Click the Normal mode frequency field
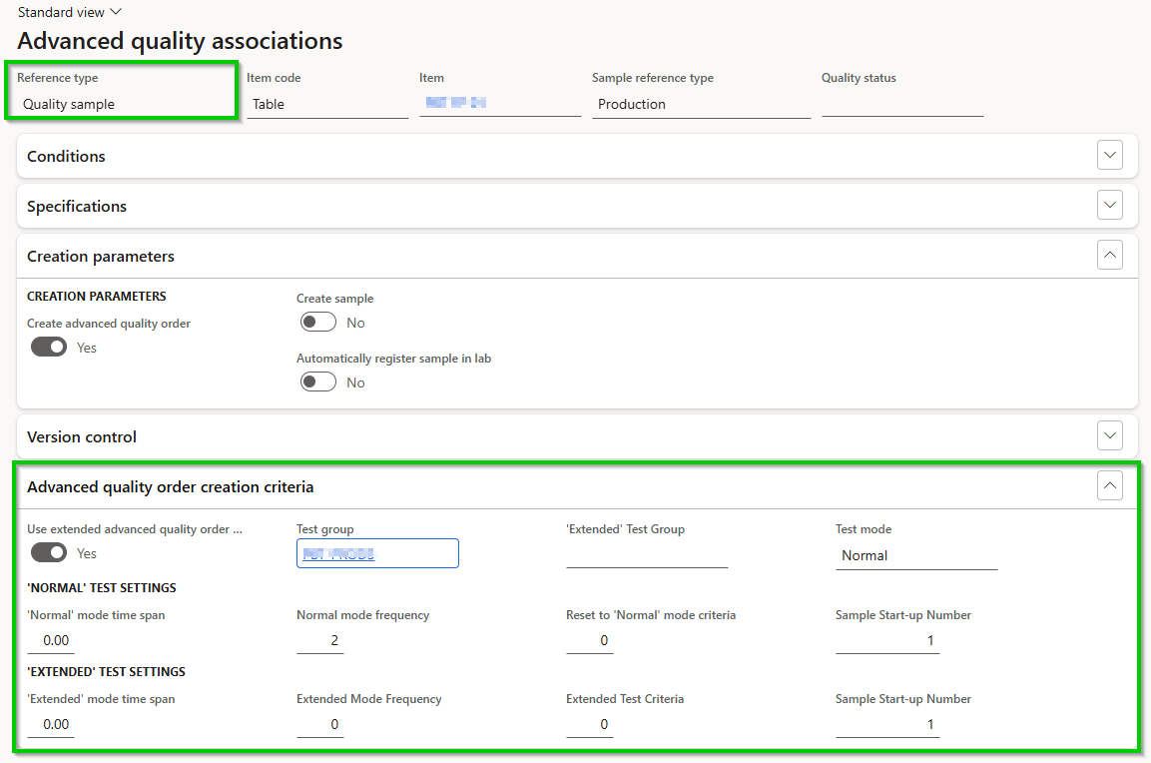 tap(320, 640)
